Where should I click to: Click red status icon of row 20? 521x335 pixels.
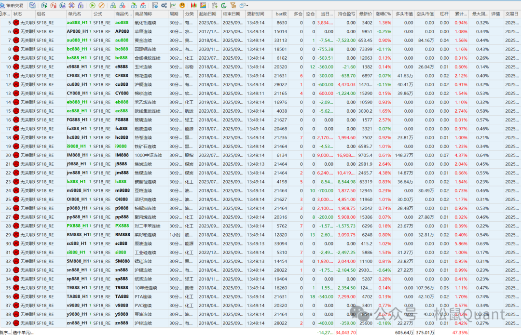(x=16, y=155)
